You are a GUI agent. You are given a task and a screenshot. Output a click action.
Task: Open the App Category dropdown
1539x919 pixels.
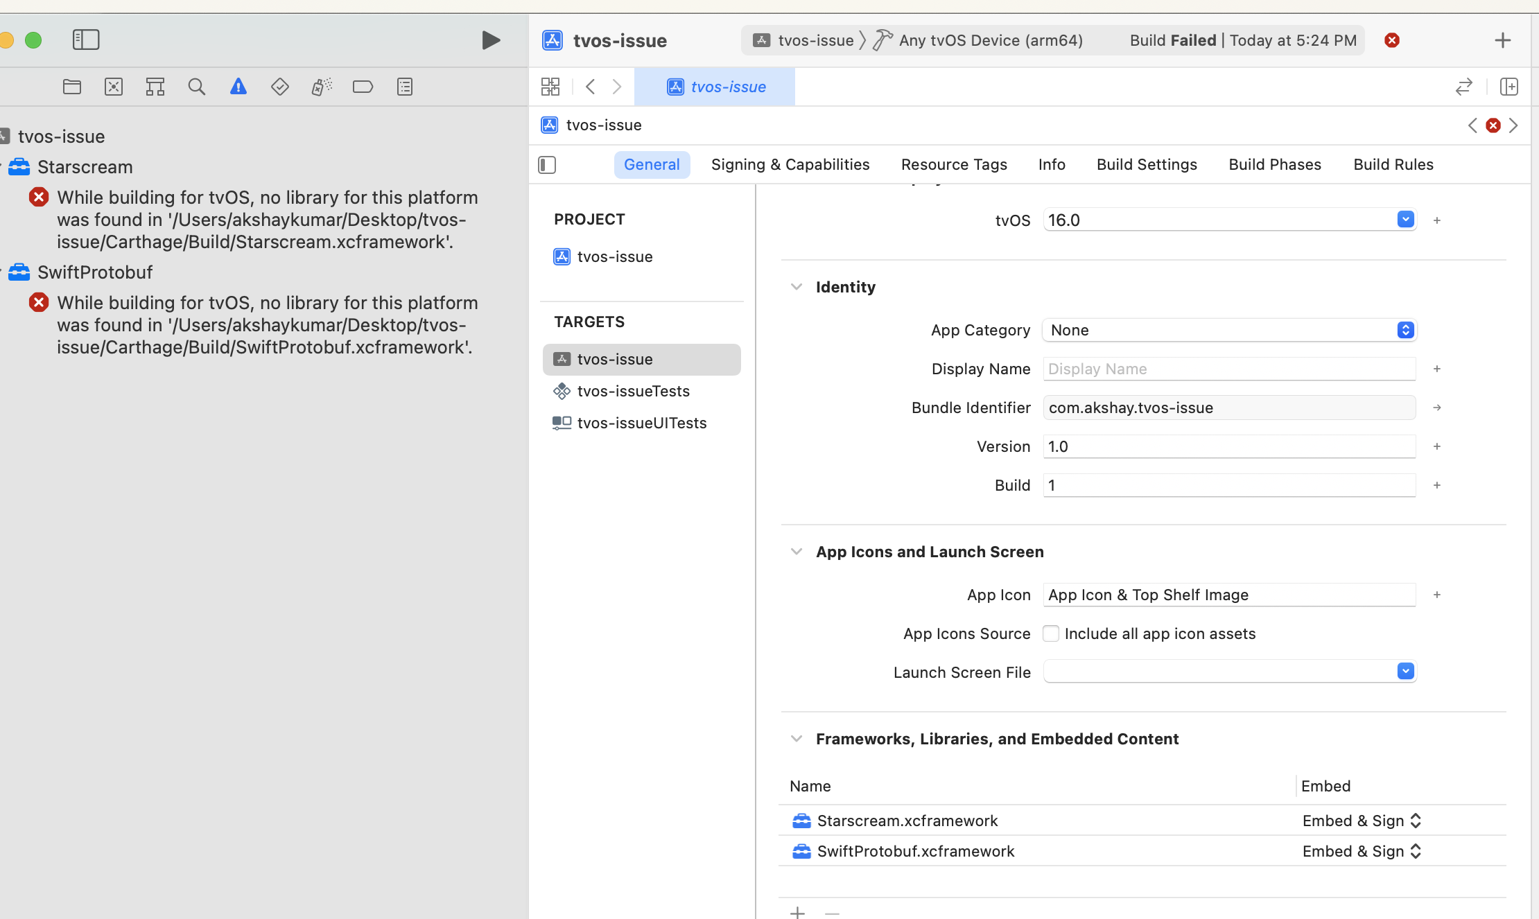1229,330
